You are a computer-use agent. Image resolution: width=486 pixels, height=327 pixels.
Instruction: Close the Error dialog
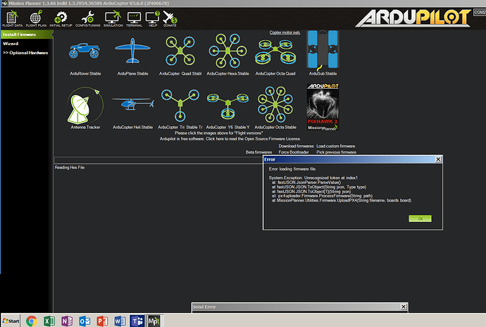point(438,159)
